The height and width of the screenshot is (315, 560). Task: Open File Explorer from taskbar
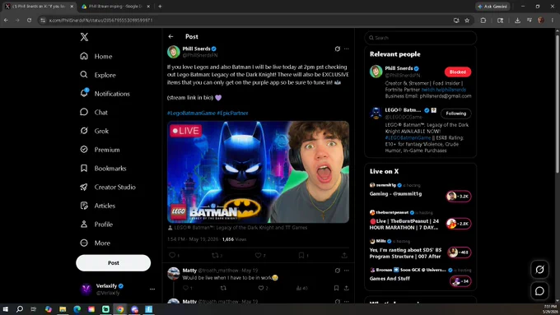63,309
